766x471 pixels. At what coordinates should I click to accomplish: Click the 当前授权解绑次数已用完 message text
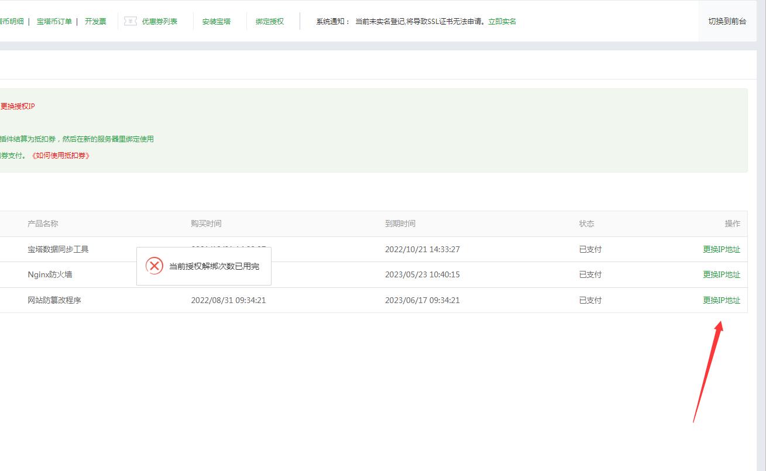214,266
